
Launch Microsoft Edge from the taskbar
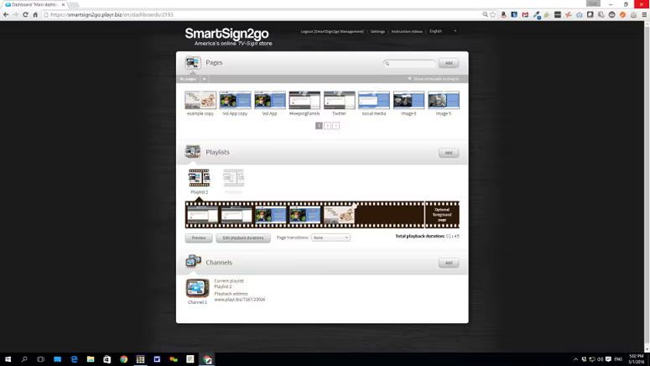point(74,359)
